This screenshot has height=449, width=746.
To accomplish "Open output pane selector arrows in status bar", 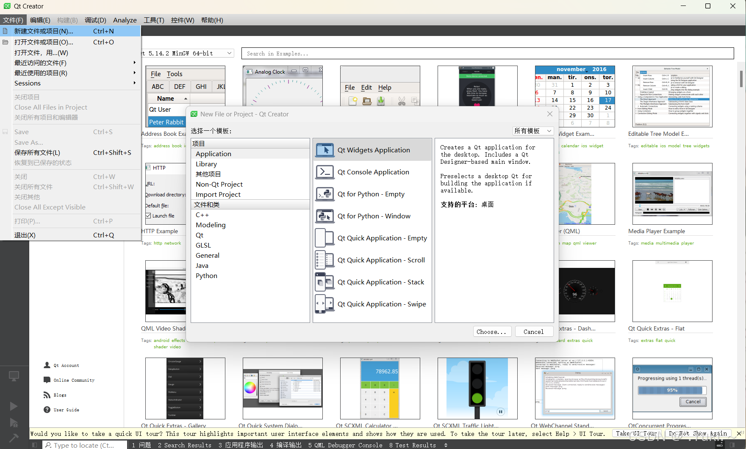I will tap(446, 445).
